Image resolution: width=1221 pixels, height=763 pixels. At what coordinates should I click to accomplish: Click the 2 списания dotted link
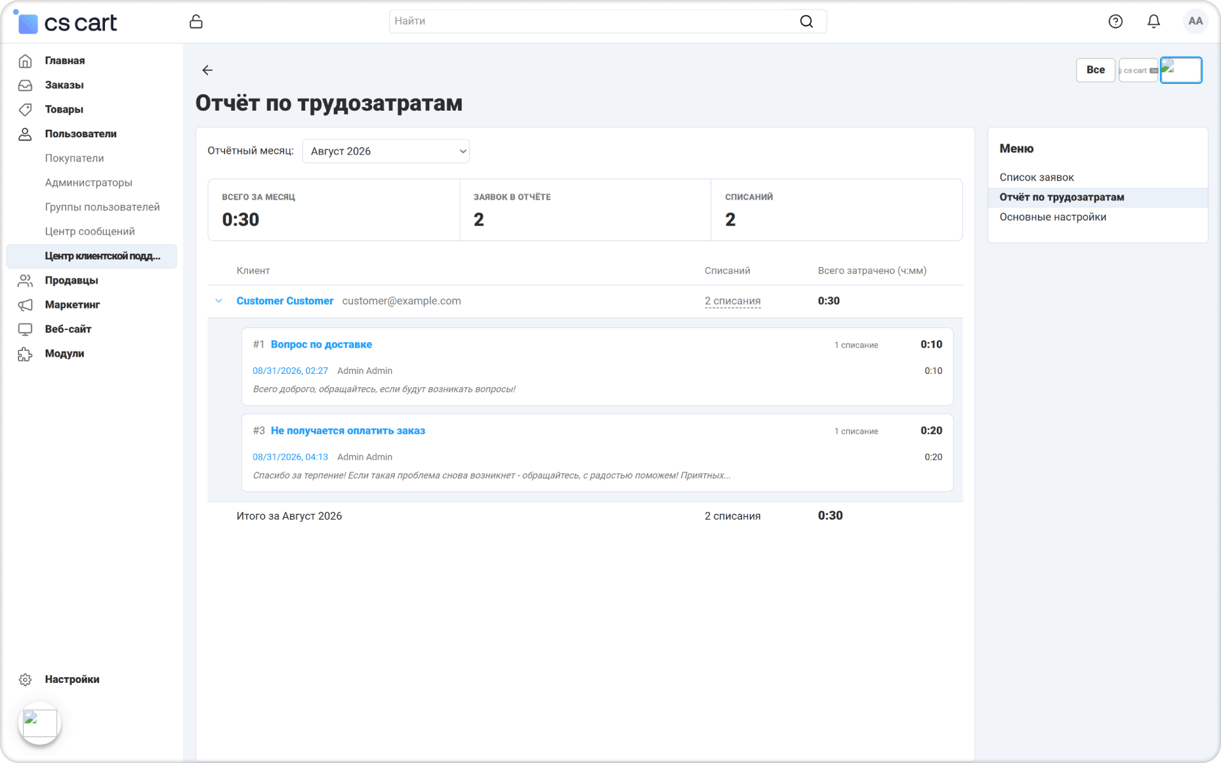732,301
